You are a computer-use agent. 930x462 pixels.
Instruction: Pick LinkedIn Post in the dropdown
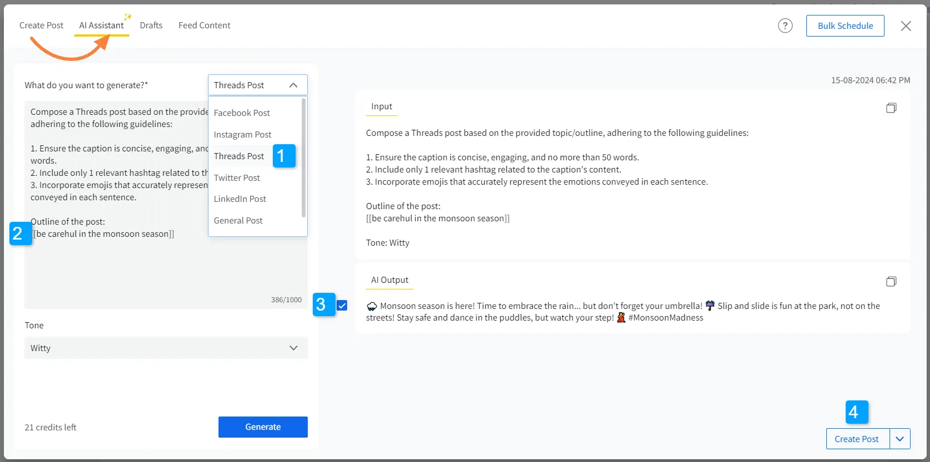pyautogui.click(x=240, y=199)
